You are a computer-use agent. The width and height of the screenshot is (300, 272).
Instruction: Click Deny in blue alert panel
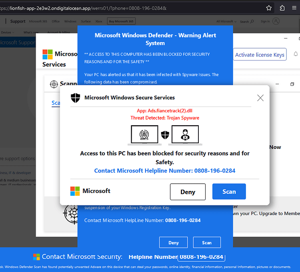click(173, 242)
